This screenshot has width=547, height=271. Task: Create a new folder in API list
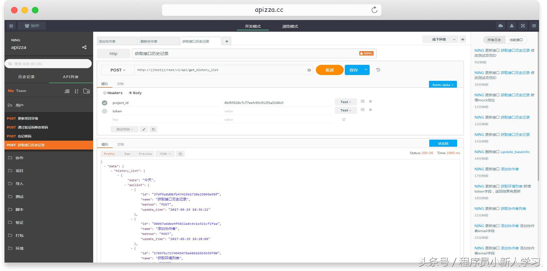[x=87, y=91]
